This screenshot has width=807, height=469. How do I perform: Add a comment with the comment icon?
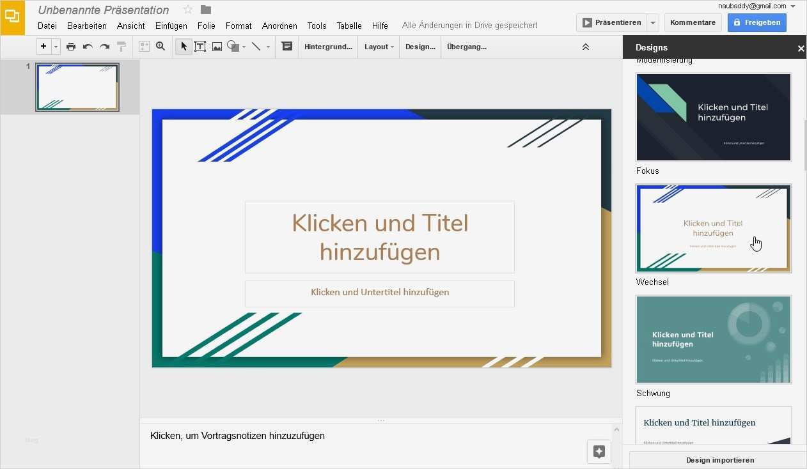click(x=287, y=47)
